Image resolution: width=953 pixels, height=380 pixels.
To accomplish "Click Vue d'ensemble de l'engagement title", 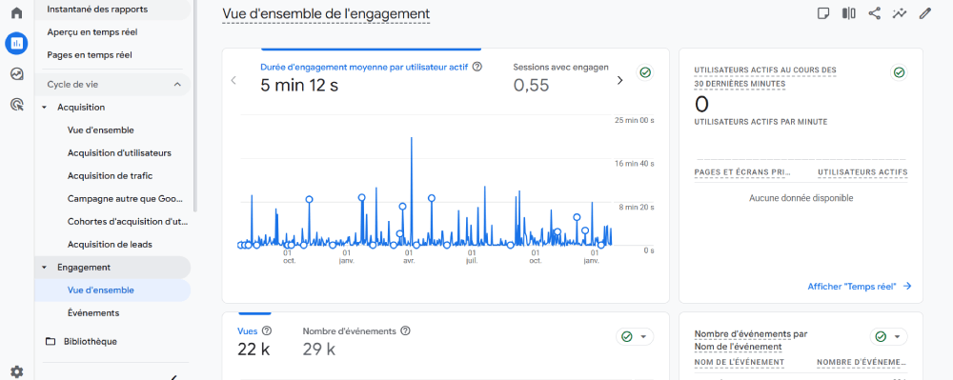I will click(x=326, y=13).
